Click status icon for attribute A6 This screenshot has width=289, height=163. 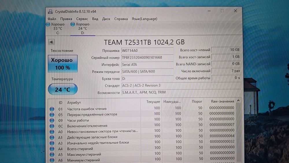(x=52, y=160)
